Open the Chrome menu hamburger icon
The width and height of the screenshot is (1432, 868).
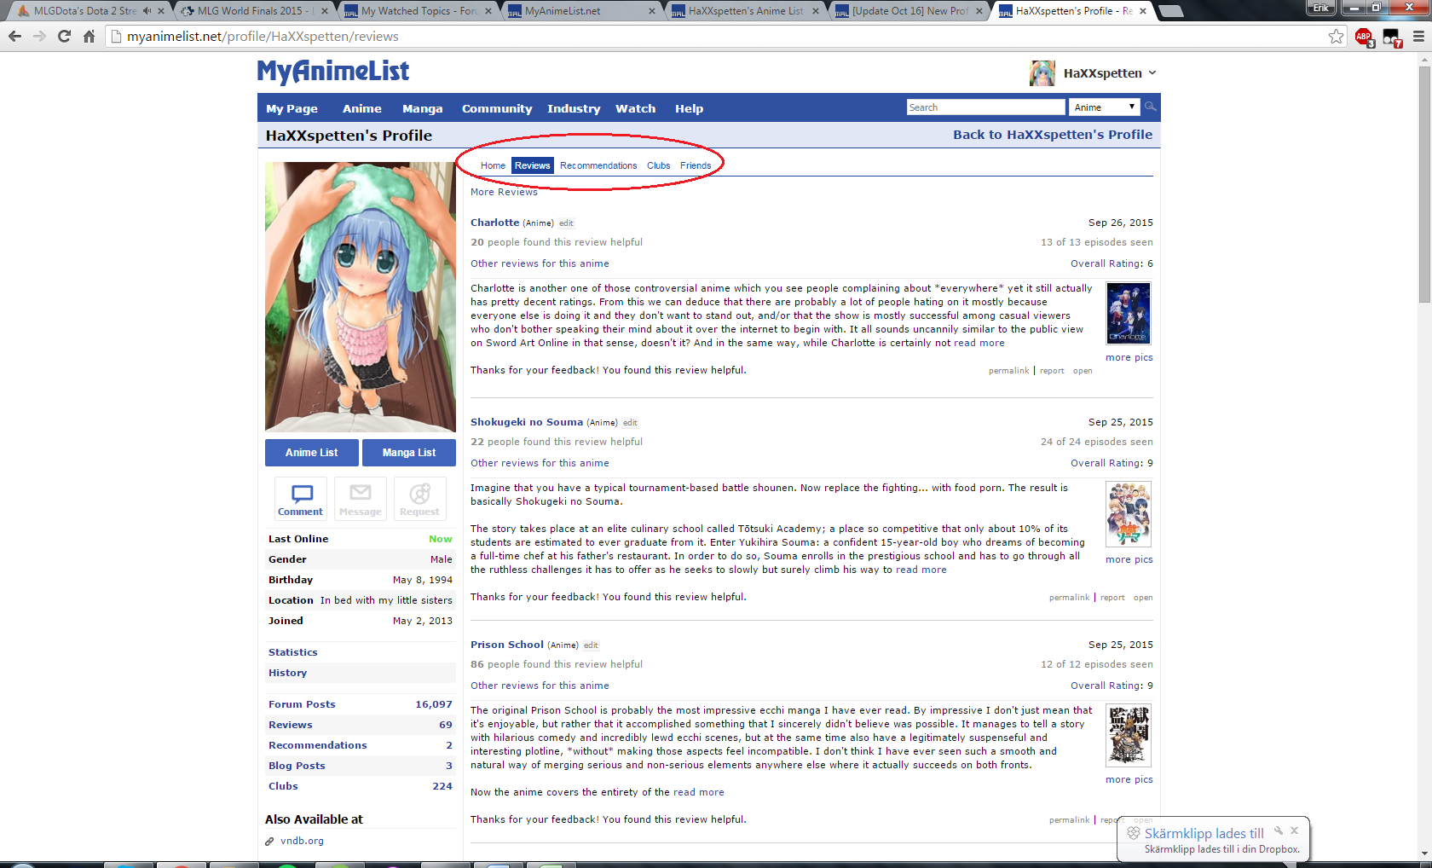[x=1418, y=37]
